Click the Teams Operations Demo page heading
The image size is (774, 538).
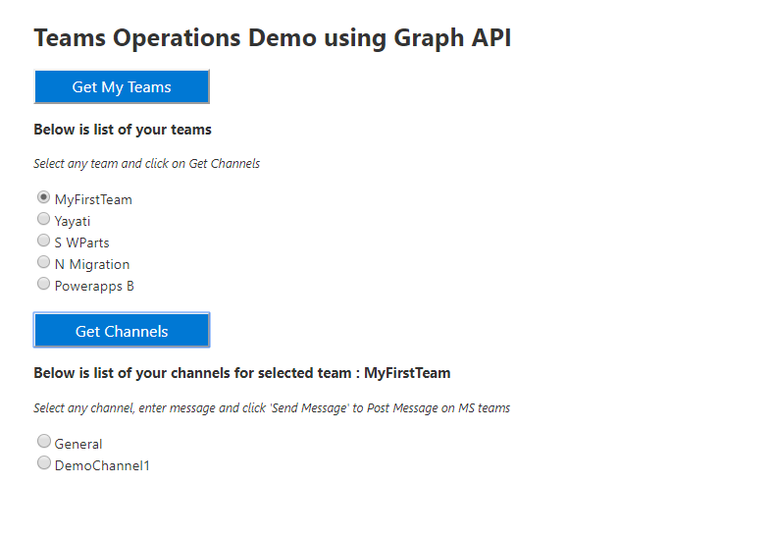[x=273, y=38]
